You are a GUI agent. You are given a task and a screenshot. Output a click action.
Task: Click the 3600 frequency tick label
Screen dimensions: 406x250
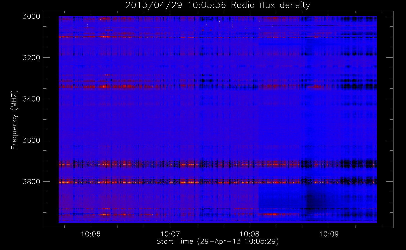click(31, 140)
